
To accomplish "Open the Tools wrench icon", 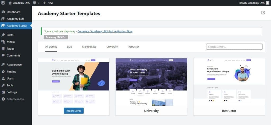I will tap(3, 85).
